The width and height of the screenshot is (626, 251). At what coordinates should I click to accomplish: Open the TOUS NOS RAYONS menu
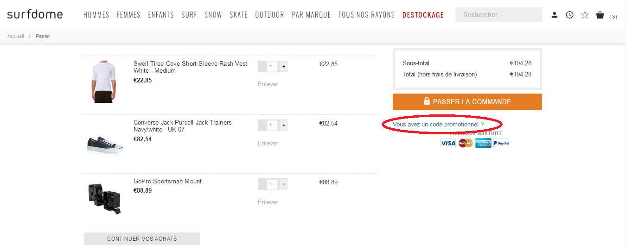(366, 15)
